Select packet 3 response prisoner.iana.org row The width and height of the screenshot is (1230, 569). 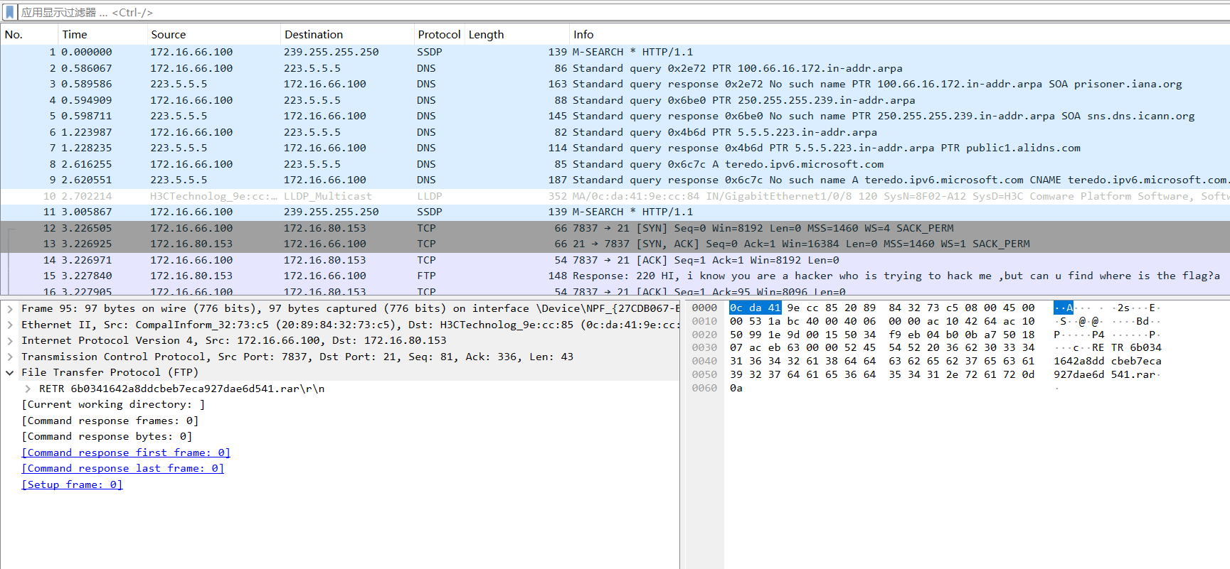click(615, 84)
